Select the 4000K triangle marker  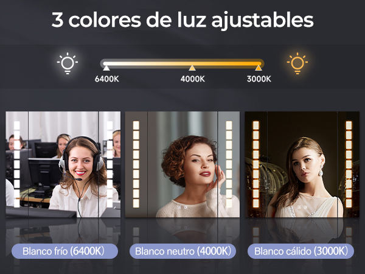pos(192,68)
